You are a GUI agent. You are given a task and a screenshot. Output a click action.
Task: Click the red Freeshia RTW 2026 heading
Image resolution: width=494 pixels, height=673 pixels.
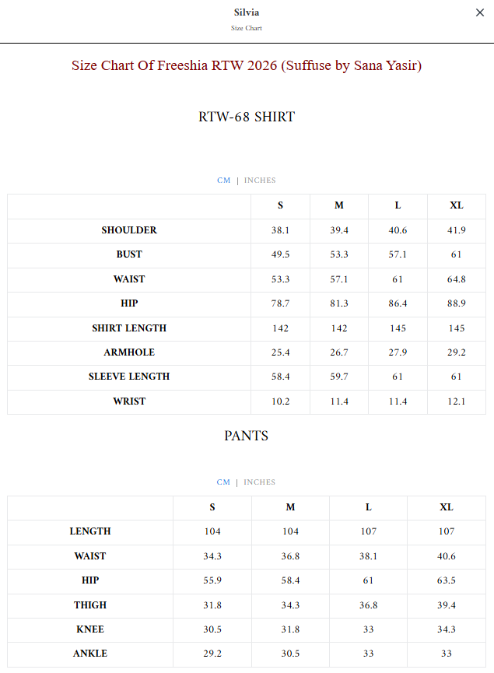coord(247,65)
